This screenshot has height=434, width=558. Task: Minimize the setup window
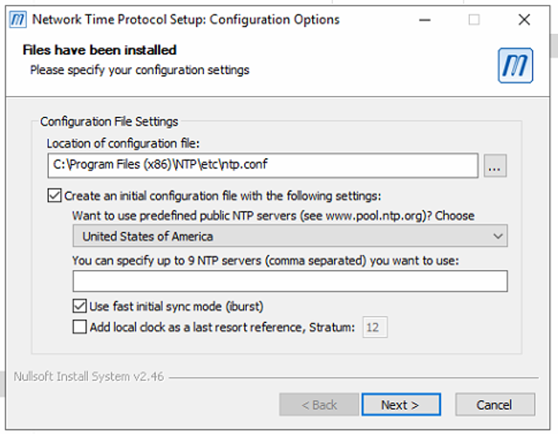(x=424, y=19)
